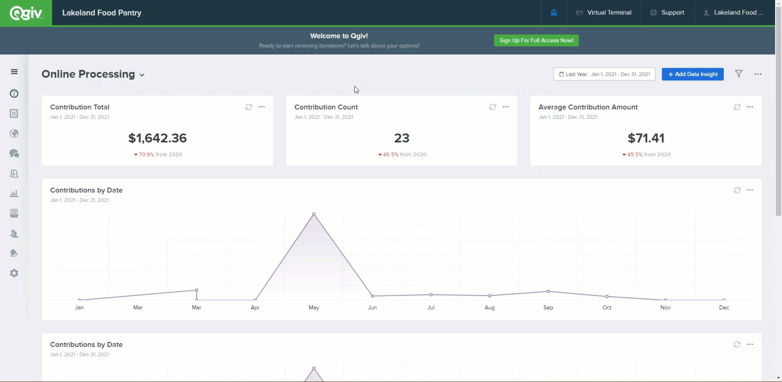The height and width of the screenshot is (382, 782).
Task: Refresh the second Contributions by Date chart
Action: (x=737, y=344)
